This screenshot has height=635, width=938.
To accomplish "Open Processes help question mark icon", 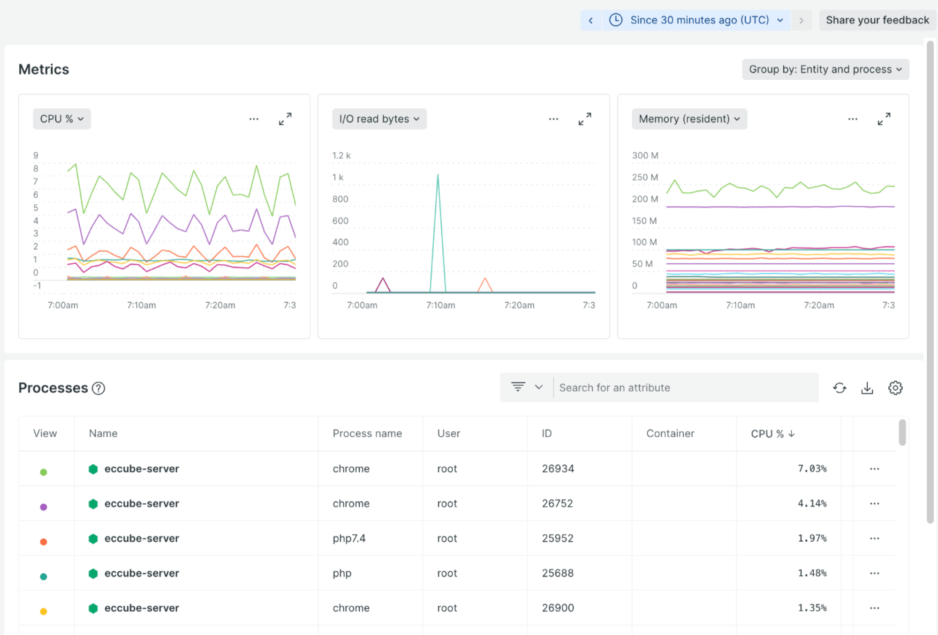I will coord(98,388).
